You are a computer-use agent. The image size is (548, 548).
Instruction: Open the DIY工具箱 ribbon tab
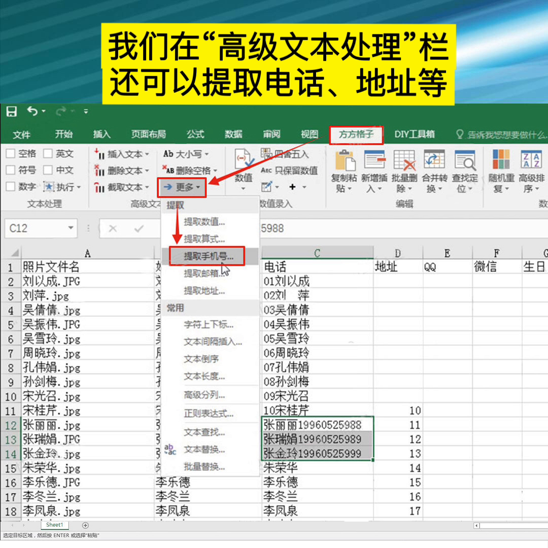coord(415,134)
